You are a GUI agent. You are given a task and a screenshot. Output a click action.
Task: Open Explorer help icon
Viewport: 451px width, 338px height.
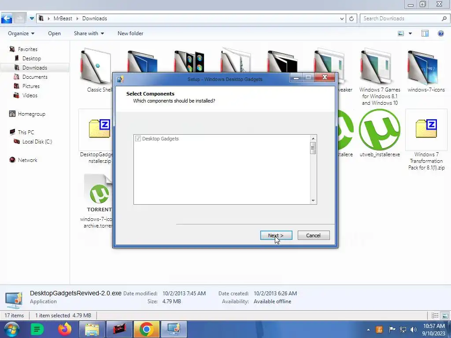pos(440,33)
